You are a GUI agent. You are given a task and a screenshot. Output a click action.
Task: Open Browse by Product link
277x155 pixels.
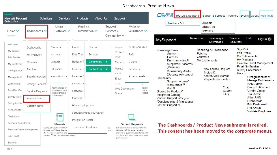coord(170,91)
